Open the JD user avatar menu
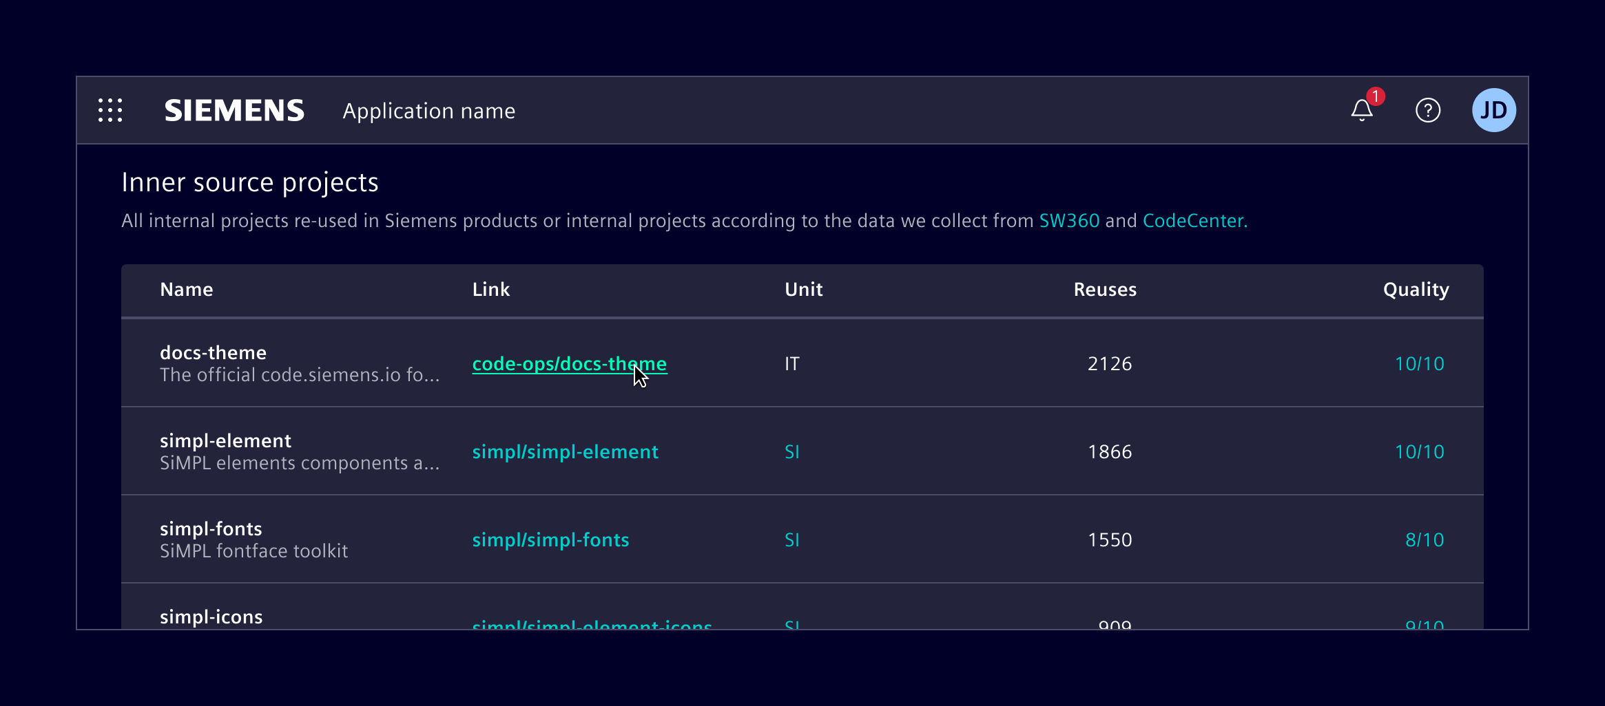 point(1494,110)
